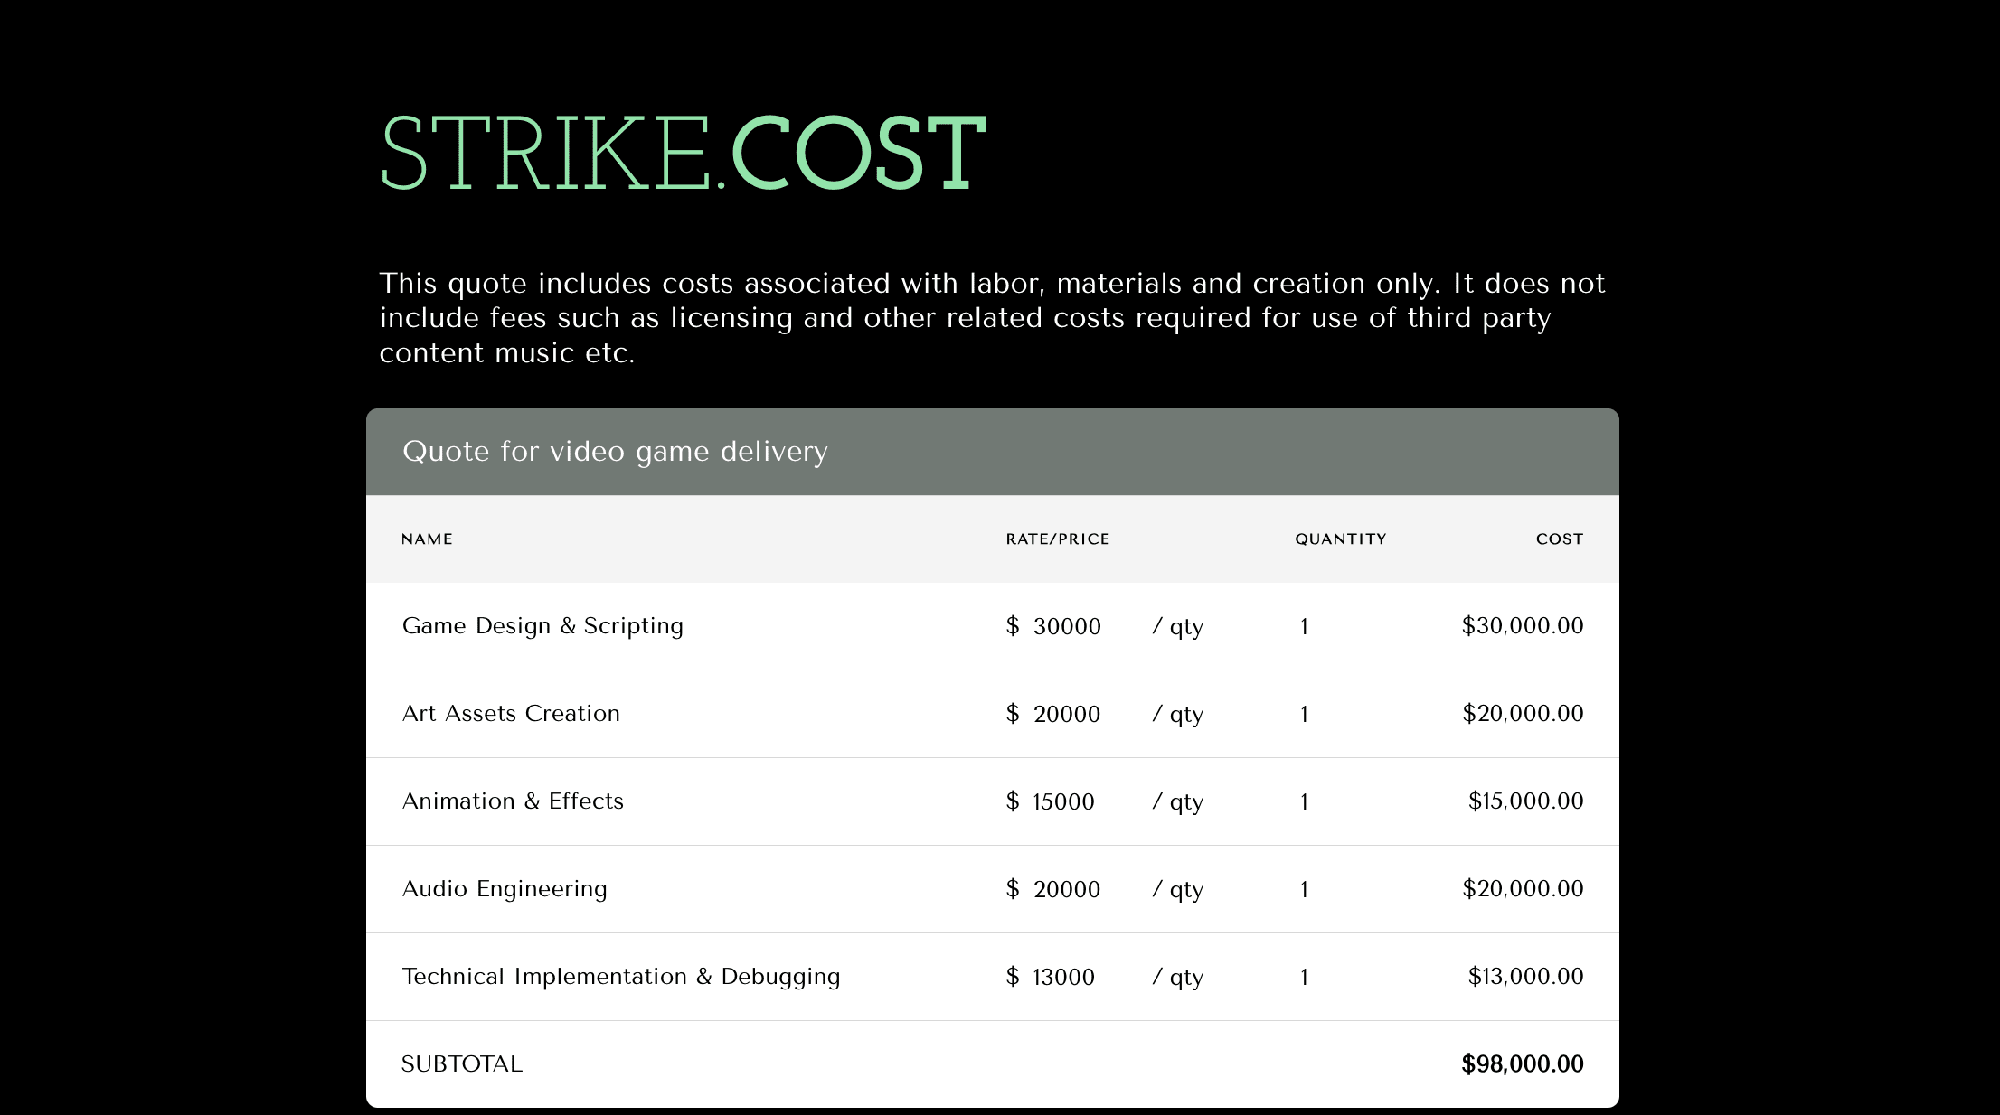Edit the Art Assets Creation 20000 rate
Image resolution: width=2000 pixels, height=1115 pixels.
1067,715
